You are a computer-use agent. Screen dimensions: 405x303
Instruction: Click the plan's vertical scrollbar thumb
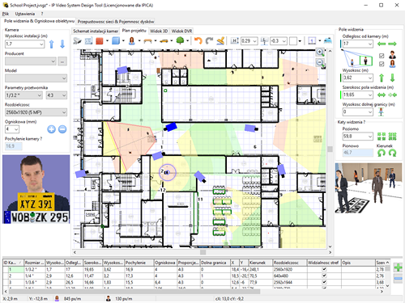(x=330, y=149)
